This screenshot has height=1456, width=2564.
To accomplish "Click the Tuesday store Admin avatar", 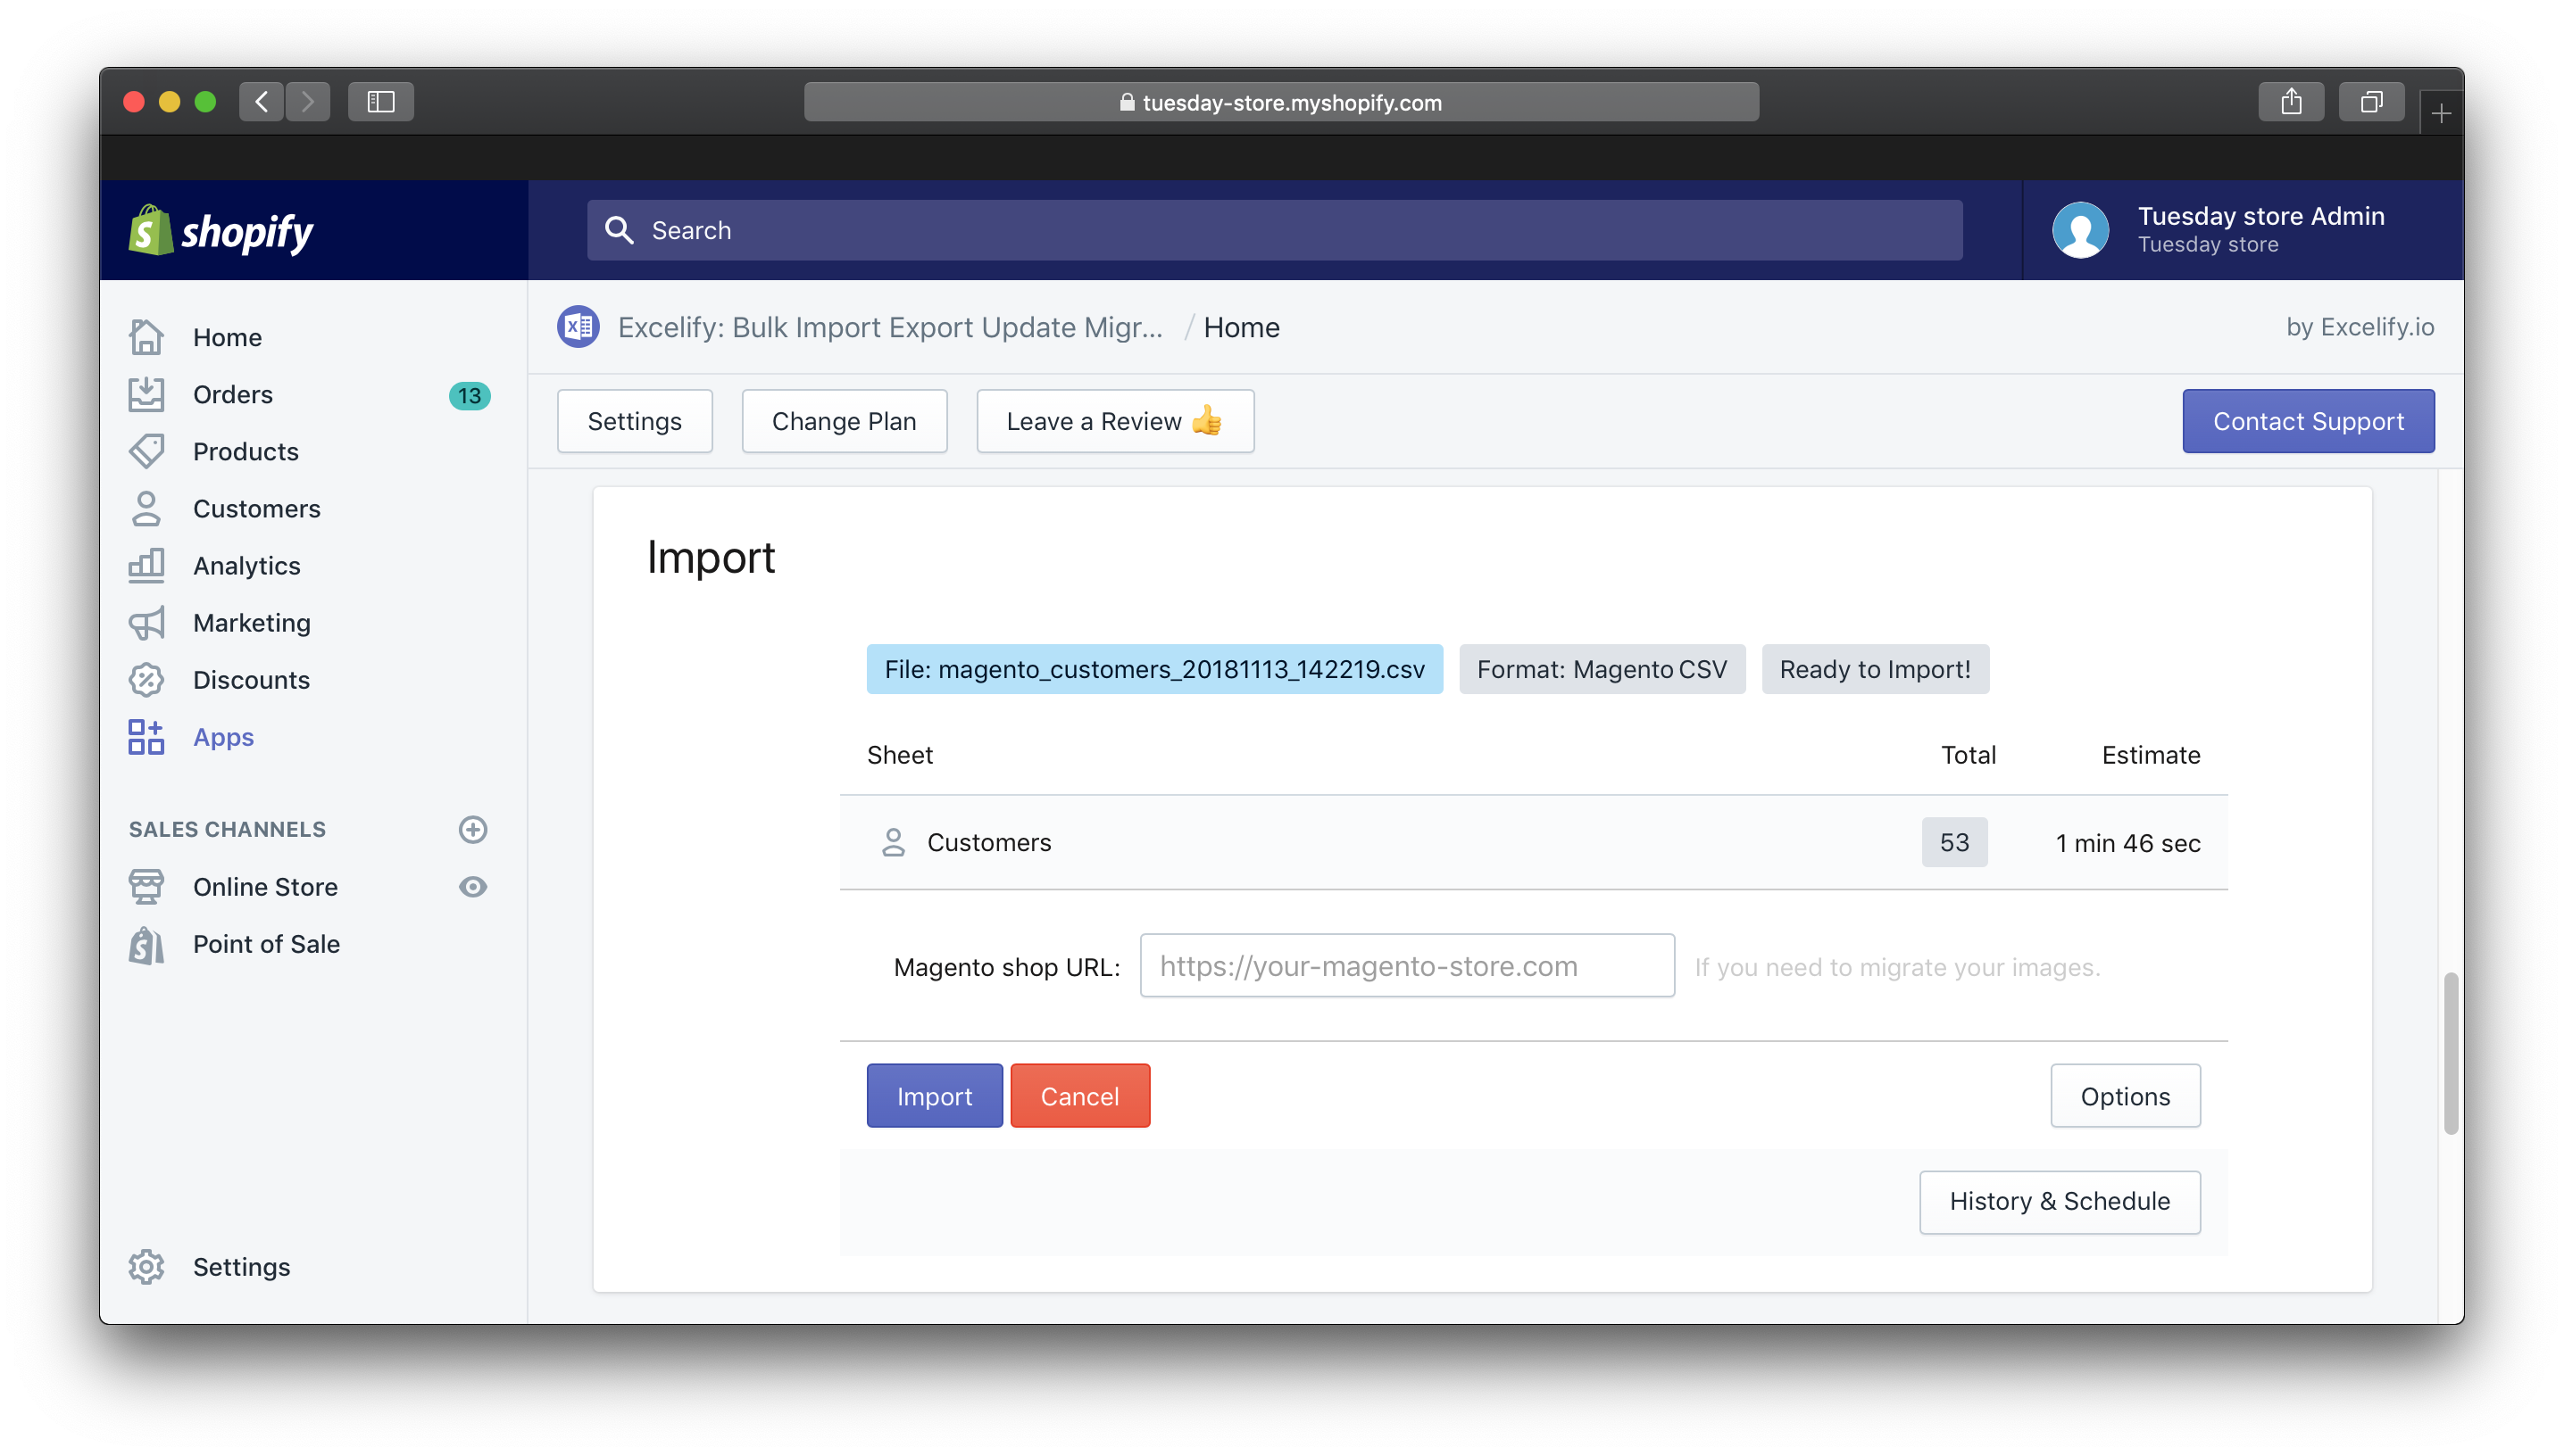I will (x=2080, y=230).
